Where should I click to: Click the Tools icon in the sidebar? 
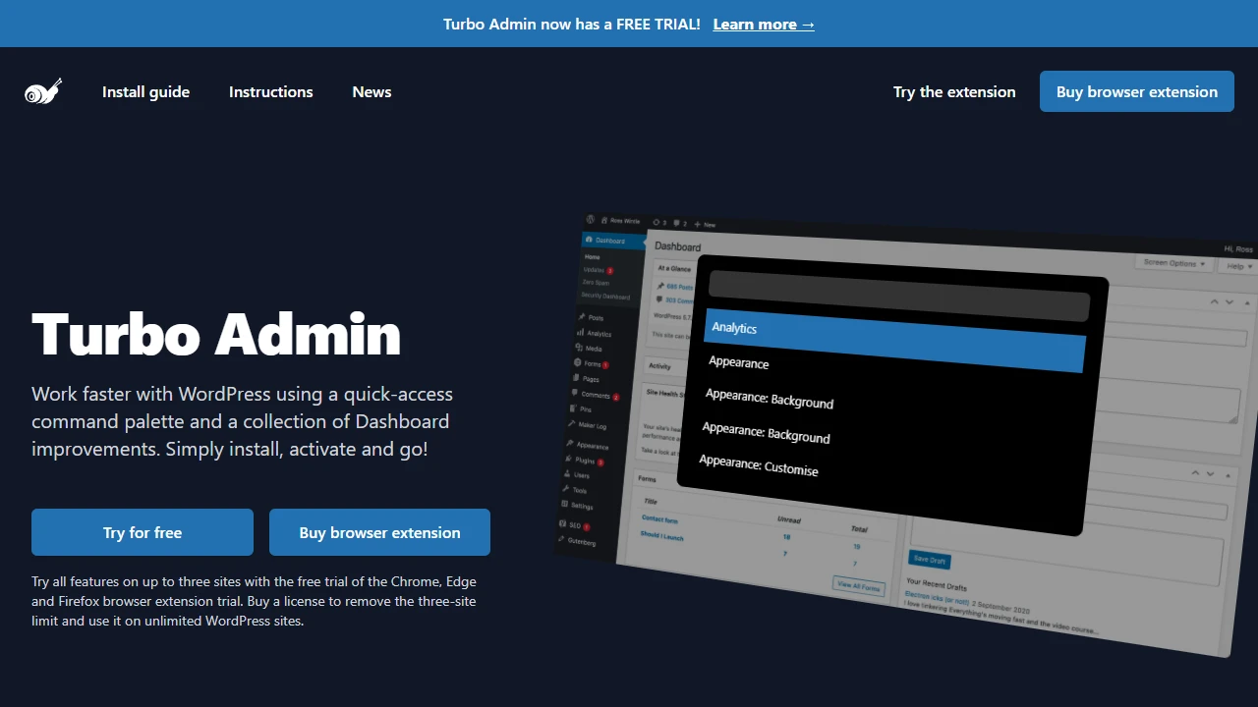pyautogui.click(x=567, y=490)
